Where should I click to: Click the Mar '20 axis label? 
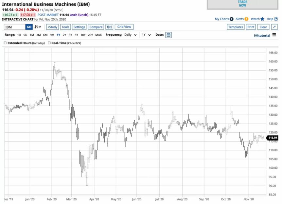pos(71,199)
